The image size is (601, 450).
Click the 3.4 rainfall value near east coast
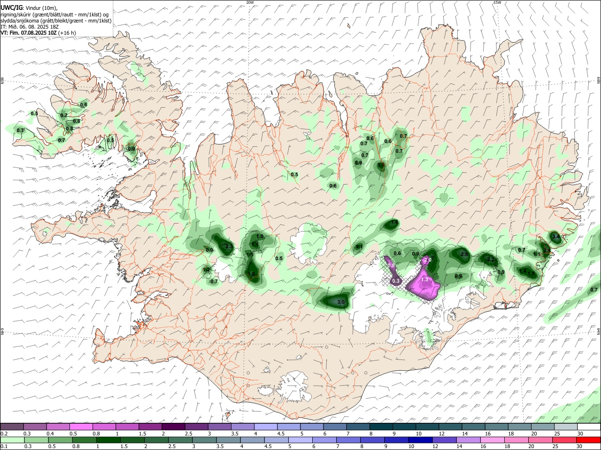(556, 237)
